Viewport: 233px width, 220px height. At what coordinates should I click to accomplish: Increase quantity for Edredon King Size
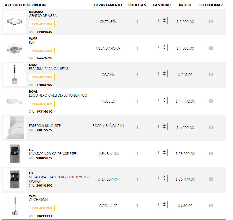click(164, 125)
